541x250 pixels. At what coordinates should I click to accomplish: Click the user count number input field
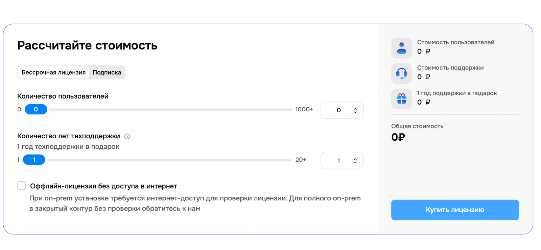338,110
